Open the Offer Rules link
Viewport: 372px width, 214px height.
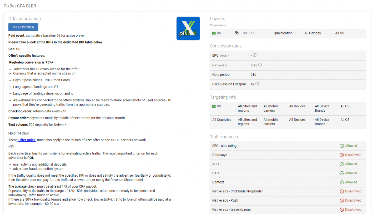coord(27,140)
